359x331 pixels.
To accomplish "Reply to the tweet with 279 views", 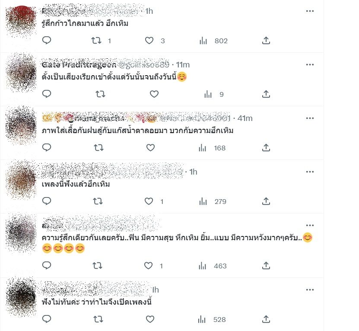I will pos(47,201).
